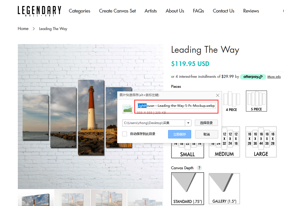This screenshot has height=206, width=284.
Task: Click the Legendary Wall Art logo
Action: click(39, 11)
